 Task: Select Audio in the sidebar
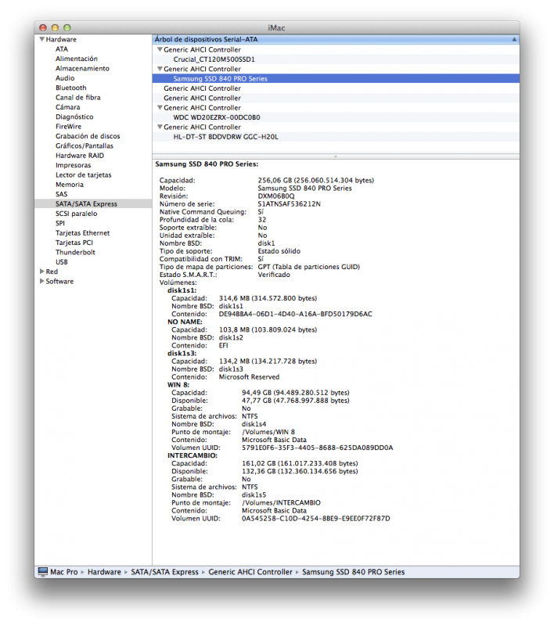[65, 78]
